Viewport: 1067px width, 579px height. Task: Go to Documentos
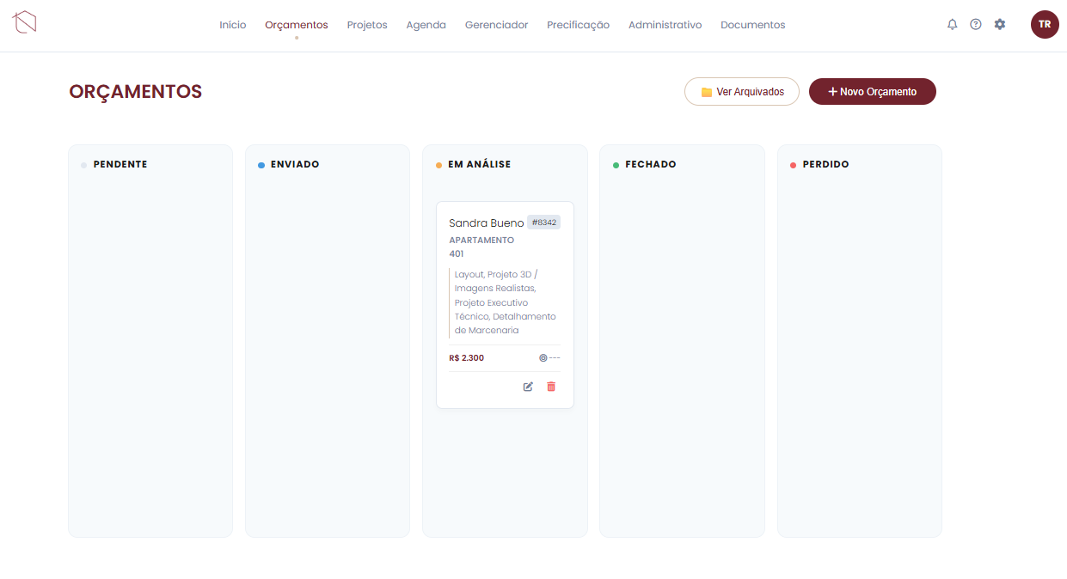753,25
